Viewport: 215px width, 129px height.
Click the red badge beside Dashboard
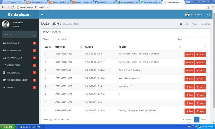point(34,43)
